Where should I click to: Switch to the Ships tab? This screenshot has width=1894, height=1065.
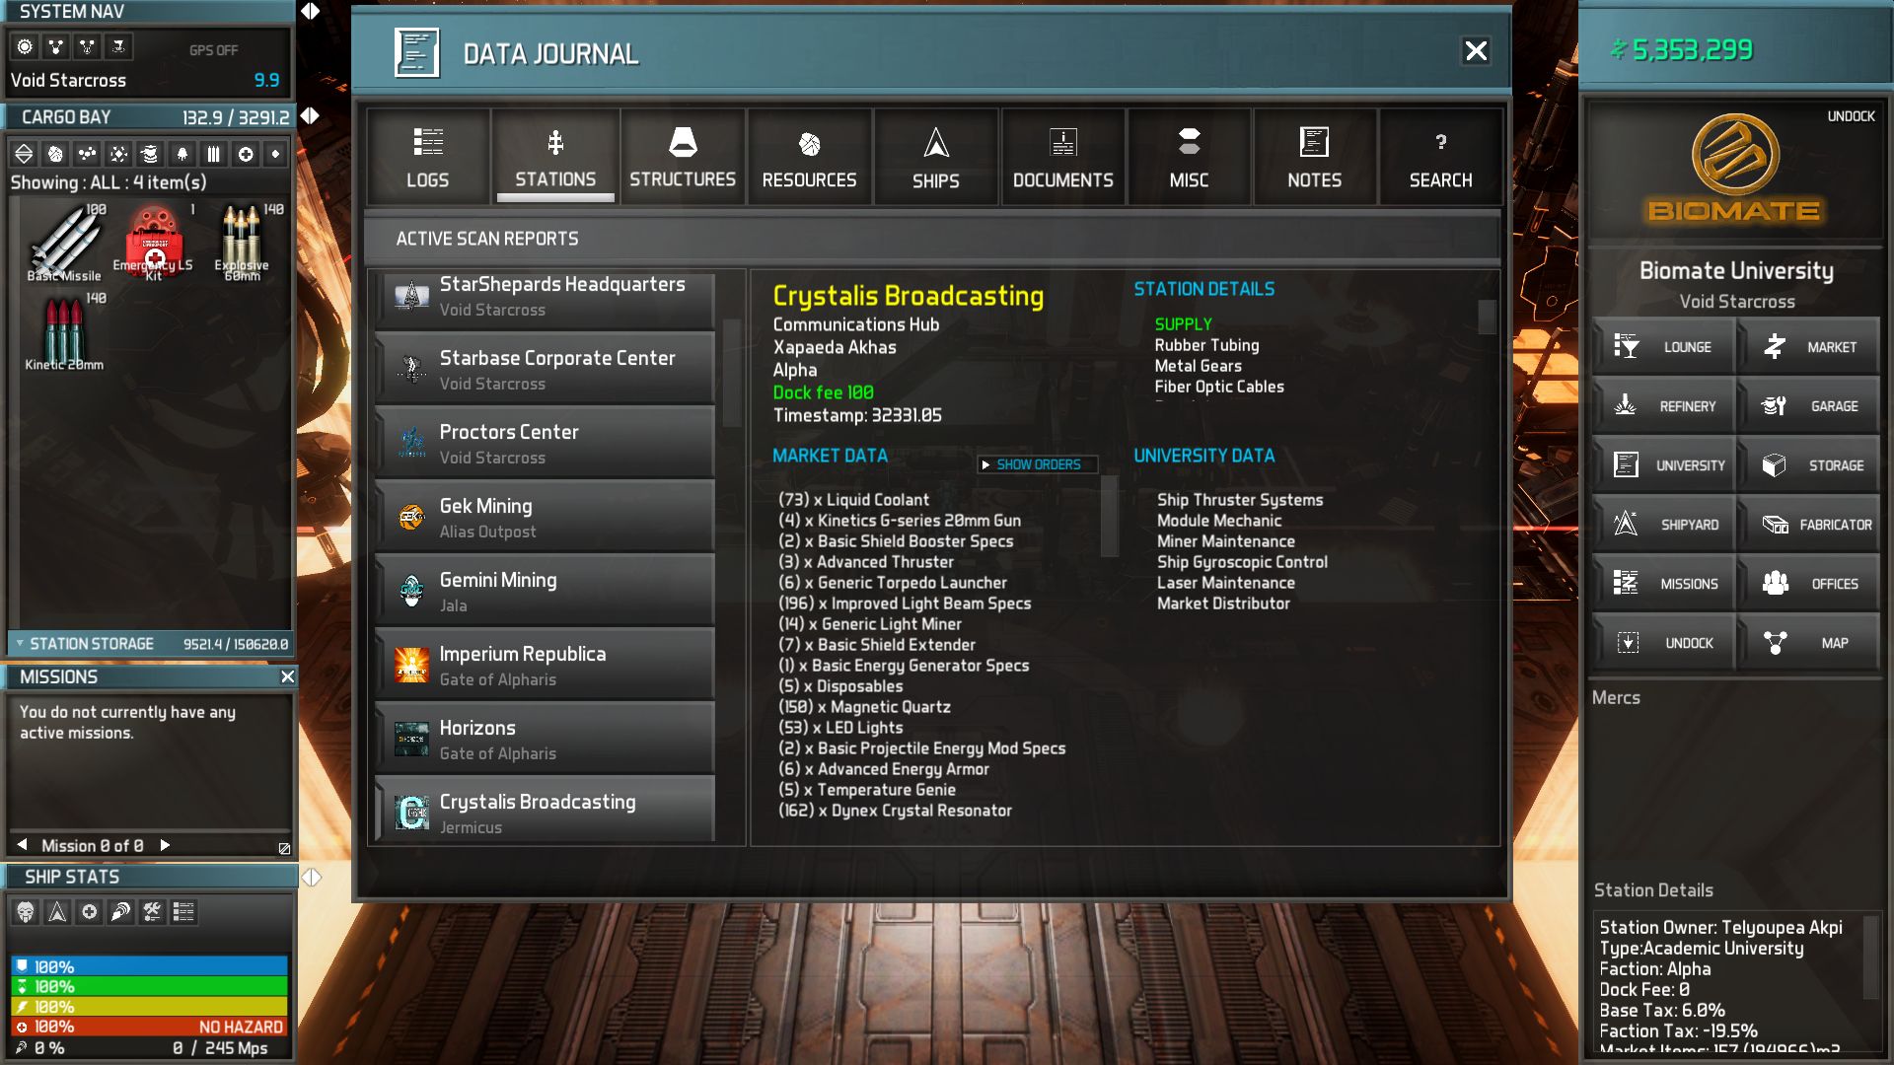point(935,157)
